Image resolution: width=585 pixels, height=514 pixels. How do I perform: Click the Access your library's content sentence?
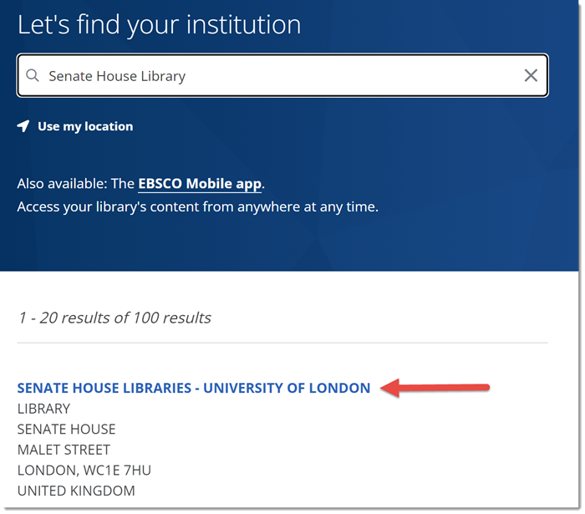pyautogui.click(x=197, y=206)
